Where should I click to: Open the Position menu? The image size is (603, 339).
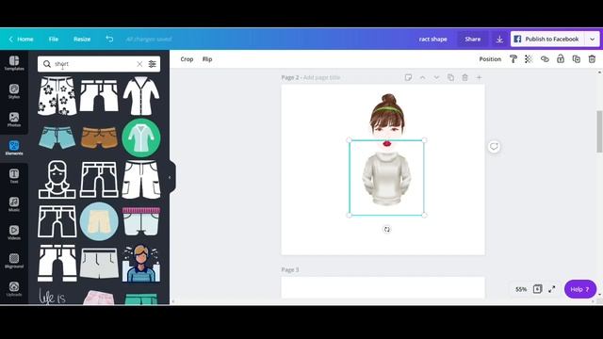(490, 59)
